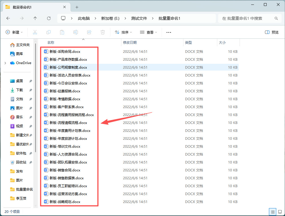Open the 新建 dropdown menu
Screen dimensions: 285x216
14,32
